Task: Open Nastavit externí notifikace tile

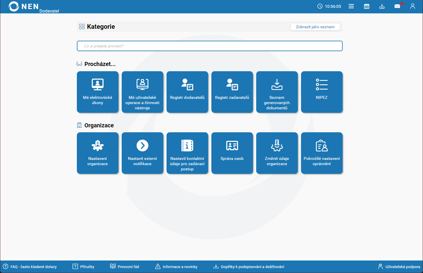Action: (142, 153)
